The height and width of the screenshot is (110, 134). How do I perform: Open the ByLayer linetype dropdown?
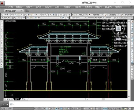coord(103,17)
